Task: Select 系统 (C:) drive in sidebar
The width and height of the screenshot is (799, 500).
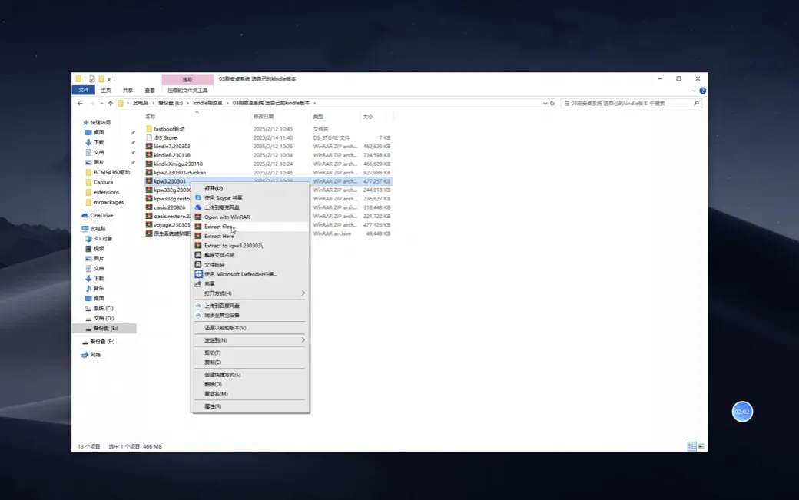Action: pos(99,309)
